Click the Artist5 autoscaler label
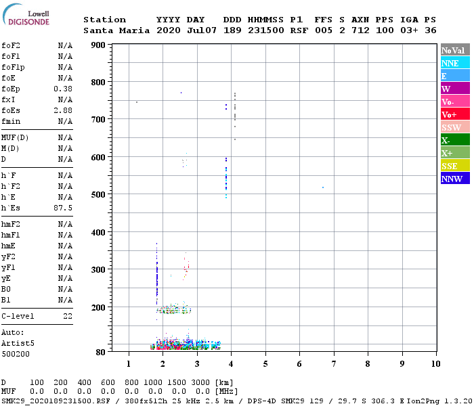Screen dimensions: 474x406 [18, 343]
